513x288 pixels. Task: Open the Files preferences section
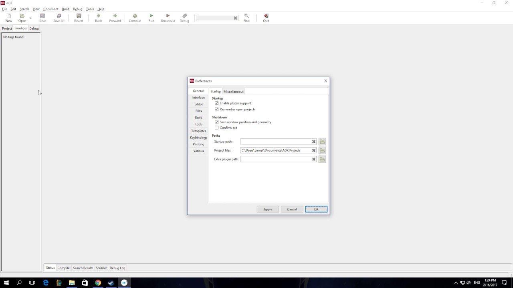[198, 111]
